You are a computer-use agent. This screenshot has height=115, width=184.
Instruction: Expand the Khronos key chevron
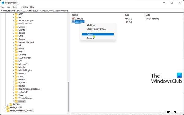pyautogui.click(x=13, y=55)
